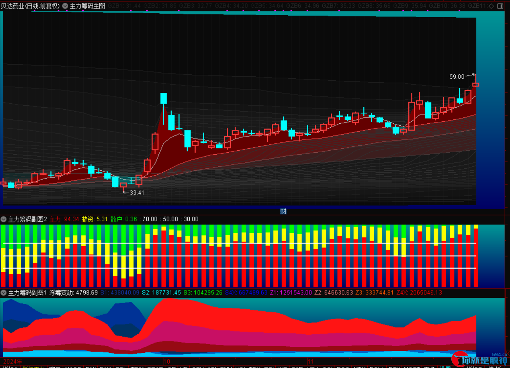Select the GZB3: 32.77 value
Image resolution: width=510 pixels, height=368 pixels.
196,6
